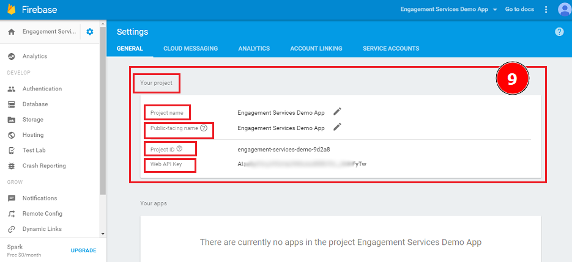This screenshot has width=572, height=262.
Task: Click the Database icon
Action: pos(11,104)
